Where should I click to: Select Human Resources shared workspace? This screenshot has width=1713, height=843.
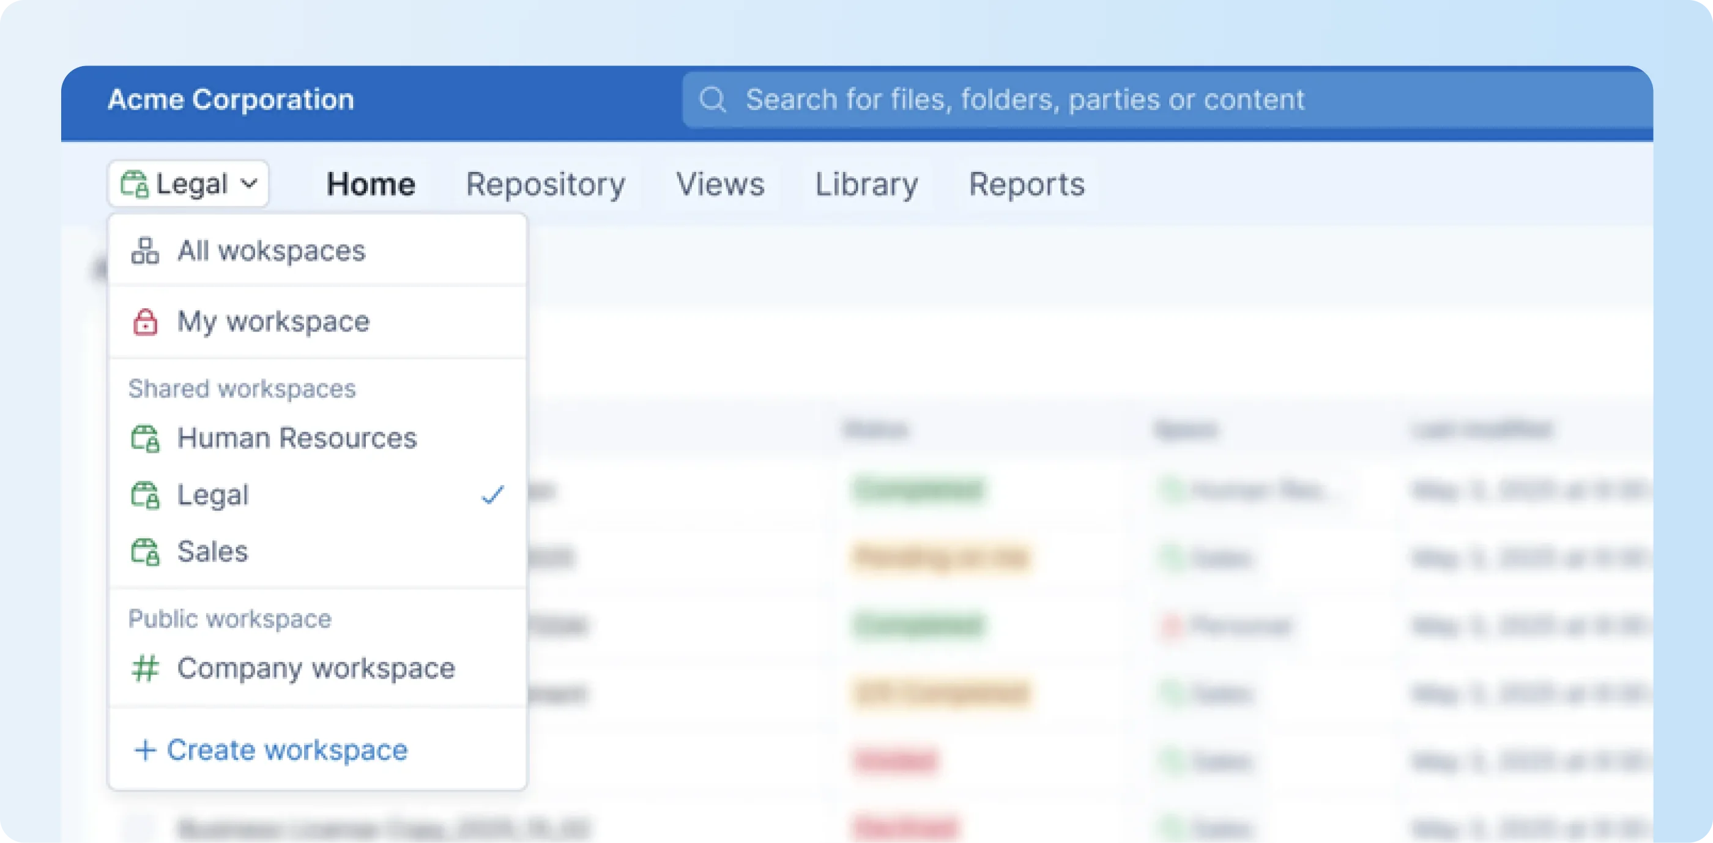click(x=317, y=438)
